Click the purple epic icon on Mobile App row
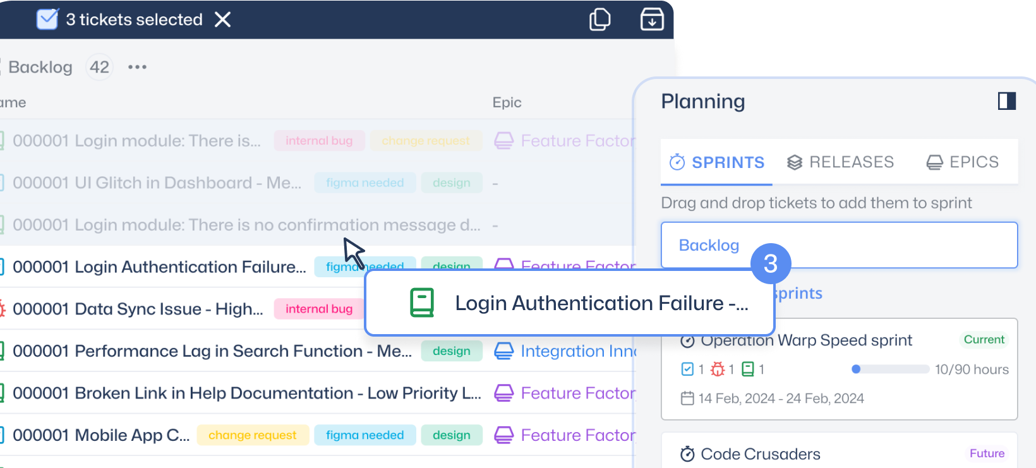1036x468 pixels. 503,435
